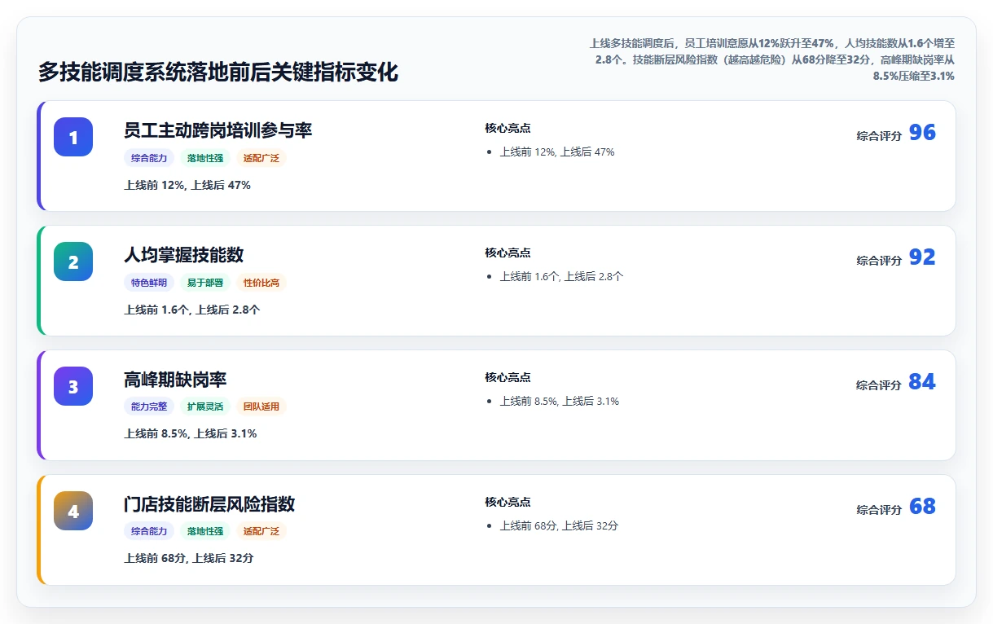Choose the 能力完整 tag
Image resolution: width=993 pixels, height=624 pixels.
pyautogui.click(x=149, y=406)
